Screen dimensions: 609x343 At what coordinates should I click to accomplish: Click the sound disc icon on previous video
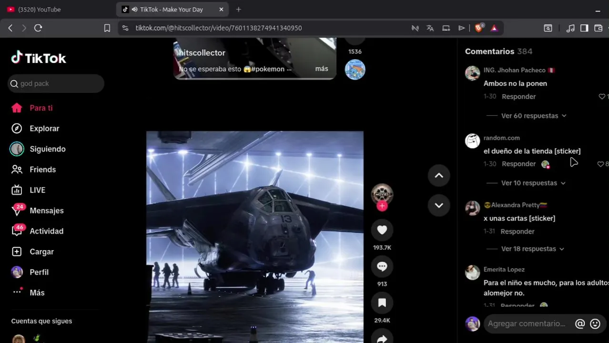(355, 70)
